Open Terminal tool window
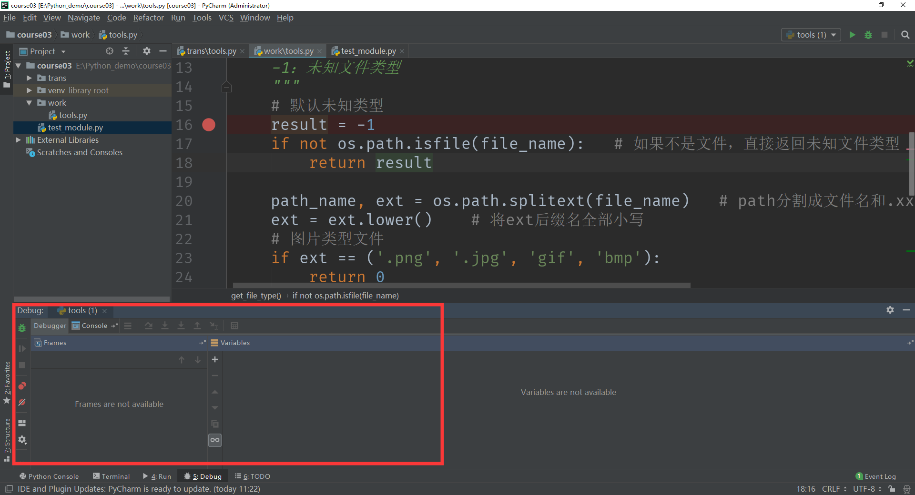This screenshot has width=915, height=495. (x=111, y=476)
